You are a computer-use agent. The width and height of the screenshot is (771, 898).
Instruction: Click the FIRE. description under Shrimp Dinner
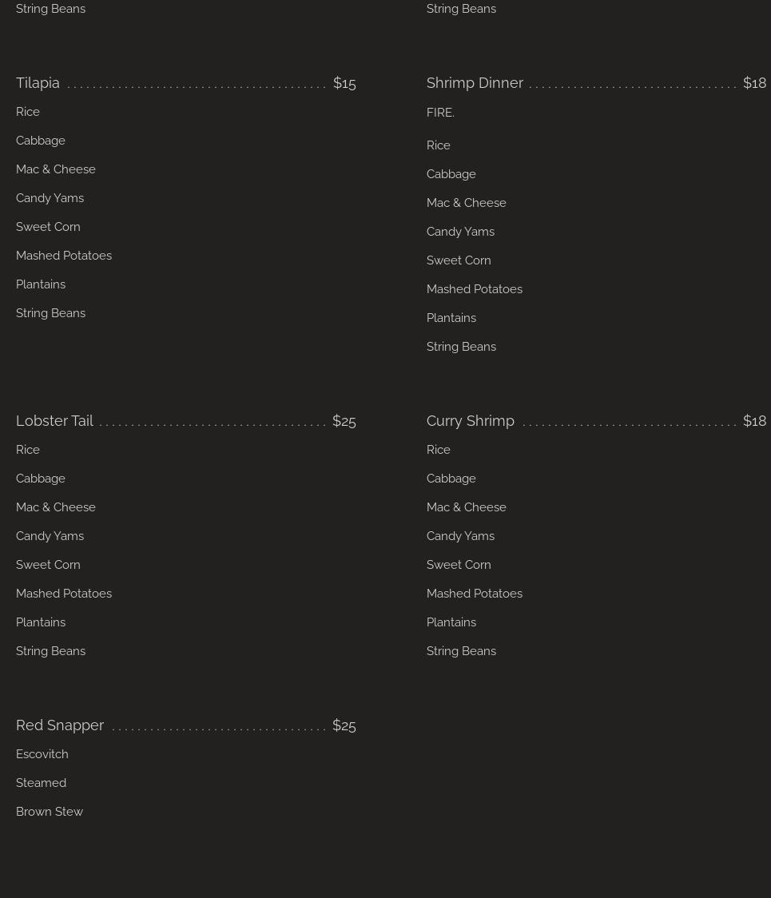440,113
